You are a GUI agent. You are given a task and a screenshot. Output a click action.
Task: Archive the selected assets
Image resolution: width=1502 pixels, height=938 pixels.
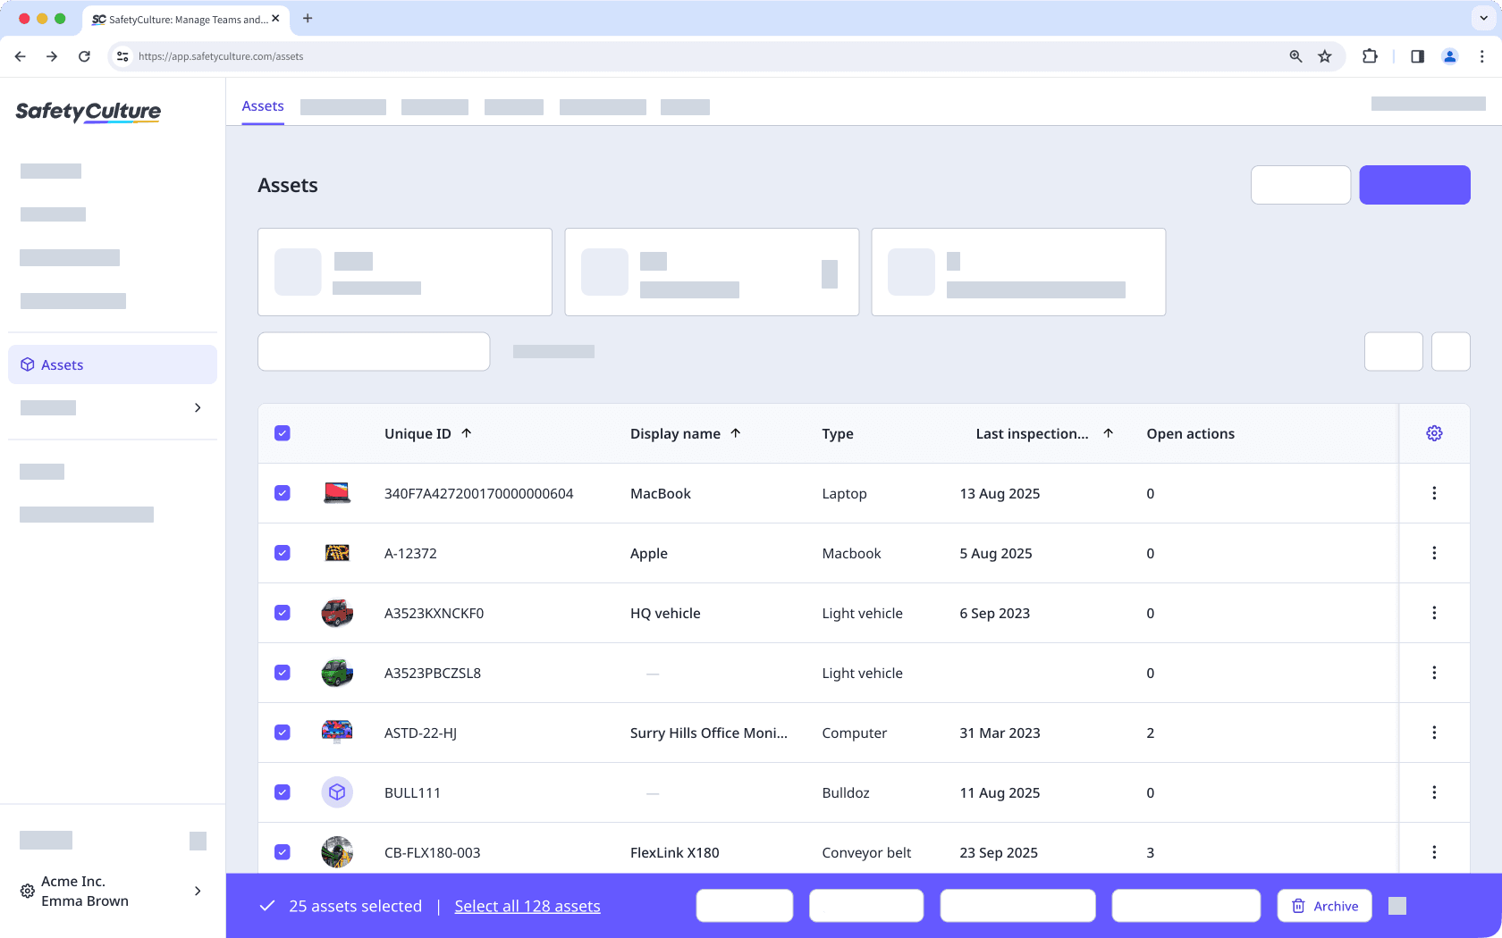tap(1324, 905)
